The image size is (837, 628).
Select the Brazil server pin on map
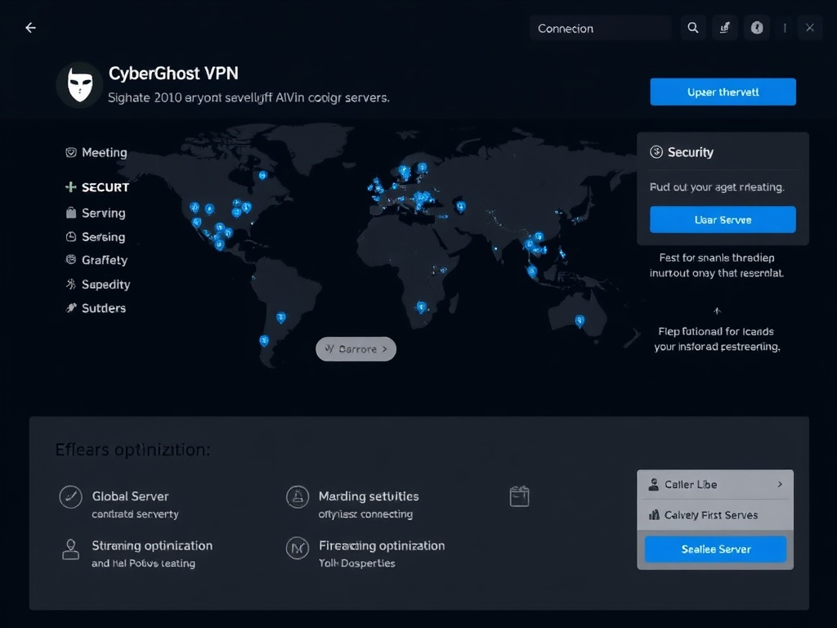point(281,318)
